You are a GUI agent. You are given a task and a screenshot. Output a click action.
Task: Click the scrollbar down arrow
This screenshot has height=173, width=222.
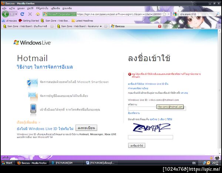pos(220,153)
